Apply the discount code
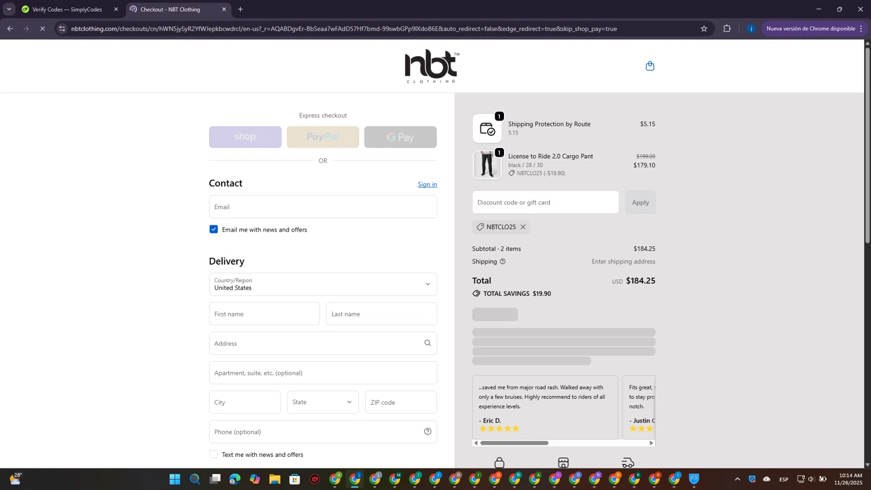 point(640,202)
